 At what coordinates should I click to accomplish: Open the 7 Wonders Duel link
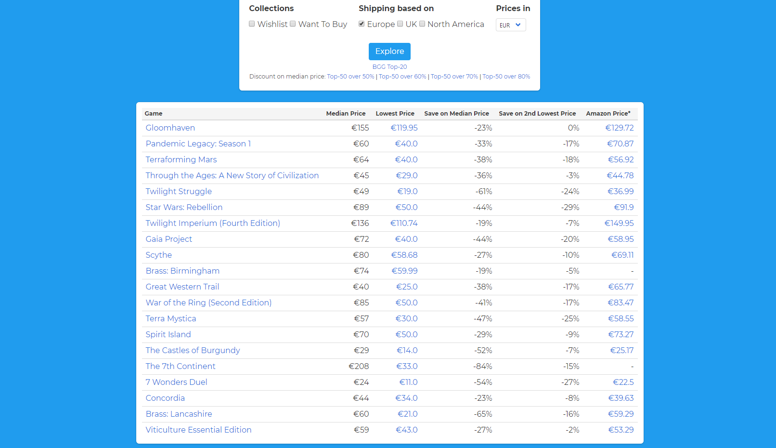click(177, 382)
